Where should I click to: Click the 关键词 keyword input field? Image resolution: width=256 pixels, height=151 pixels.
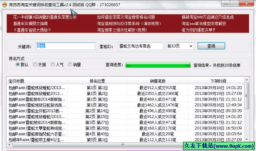click(x=66, y=46)
